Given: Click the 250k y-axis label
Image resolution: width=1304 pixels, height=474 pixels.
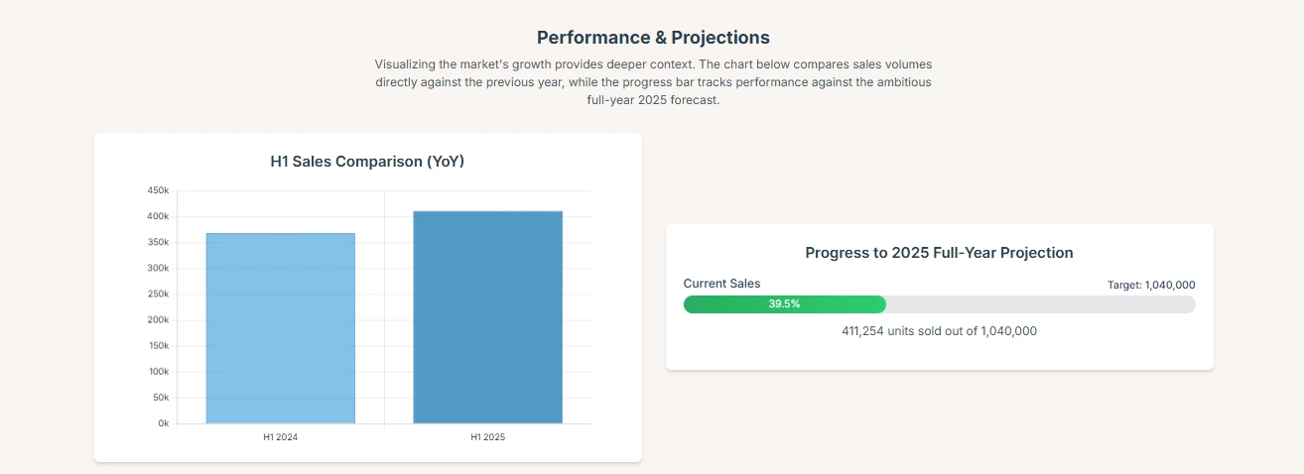Looking at the screenshot, I should 158,295.
